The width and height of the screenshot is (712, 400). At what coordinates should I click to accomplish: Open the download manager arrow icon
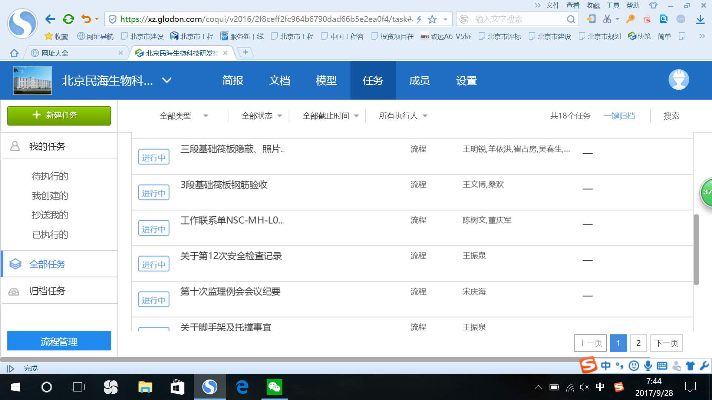(700, 19)
